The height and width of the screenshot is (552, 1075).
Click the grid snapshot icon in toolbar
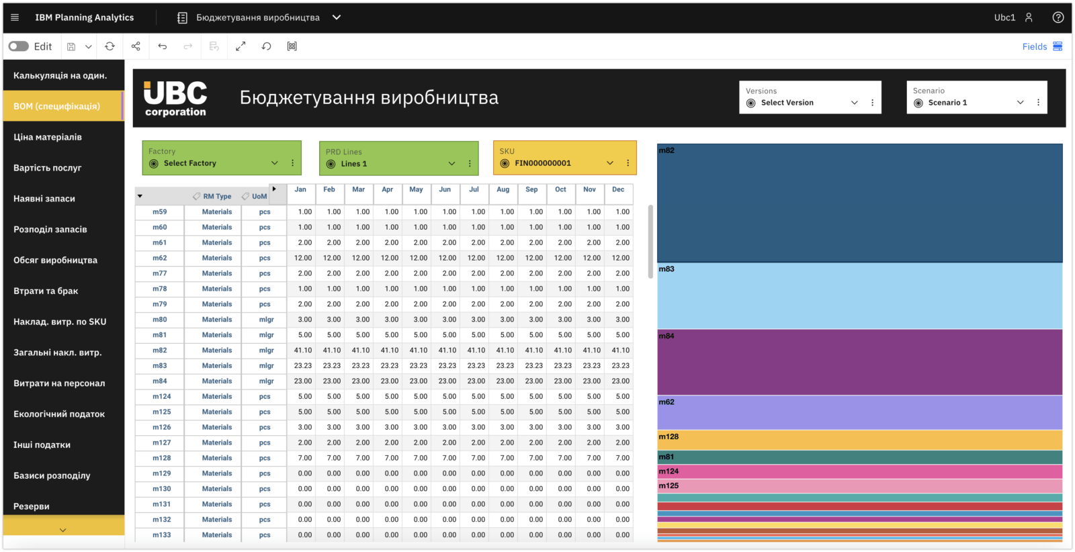click(292, 46)
